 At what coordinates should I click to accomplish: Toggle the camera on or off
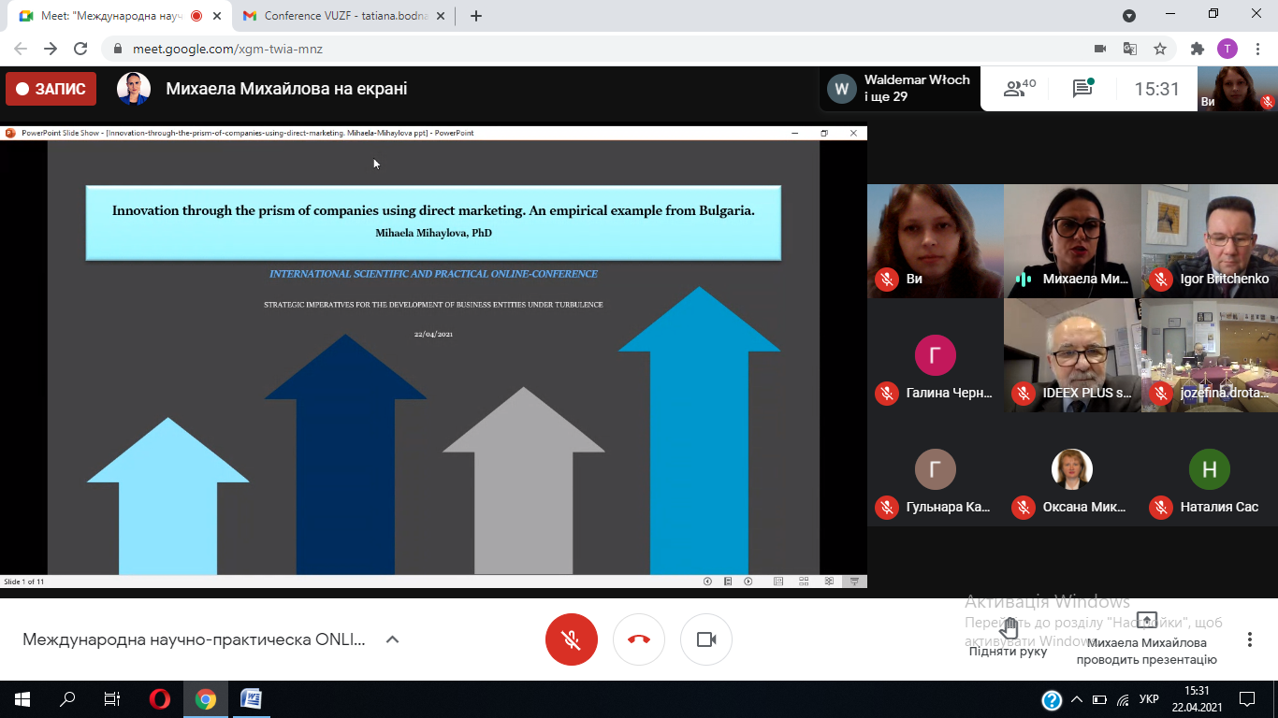(706, 639)
